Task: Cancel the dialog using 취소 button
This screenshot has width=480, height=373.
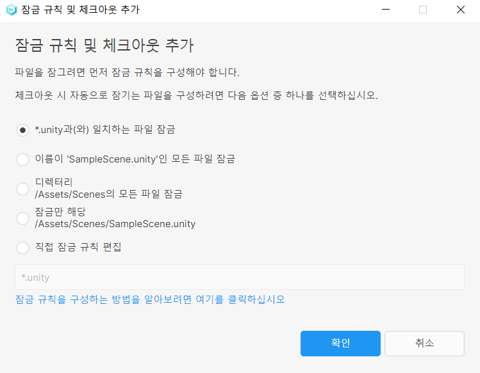Action: [424, 344]
